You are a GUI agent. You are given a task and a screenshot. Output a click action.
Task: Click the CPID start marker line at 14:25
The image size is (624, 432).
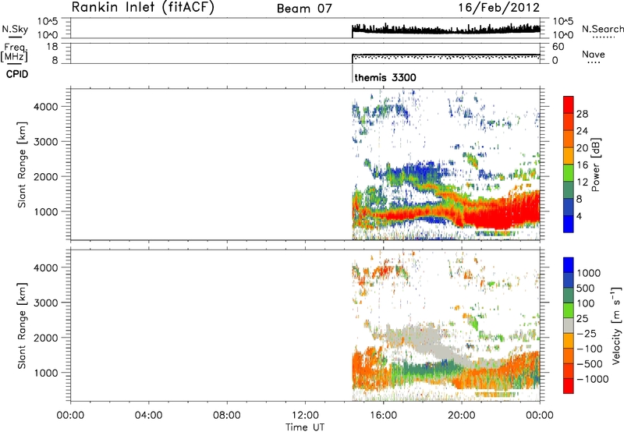coord(353,73)
